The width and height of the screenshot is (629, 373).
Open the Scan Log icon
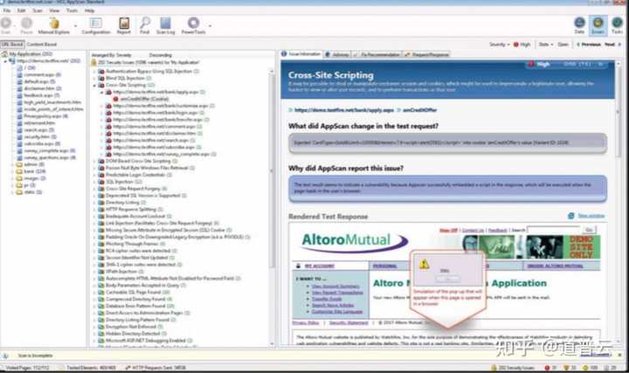pyautogui.click(x=165, y=24)
